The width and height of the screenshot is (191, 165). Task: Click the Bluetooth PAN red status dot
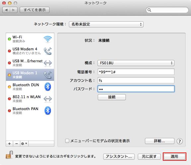[x=9, y=111]
